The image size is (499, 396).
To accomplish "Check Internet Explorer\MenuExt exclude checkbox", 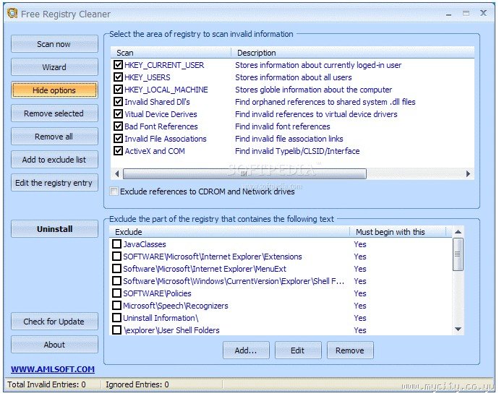I will tap(116, 269).
